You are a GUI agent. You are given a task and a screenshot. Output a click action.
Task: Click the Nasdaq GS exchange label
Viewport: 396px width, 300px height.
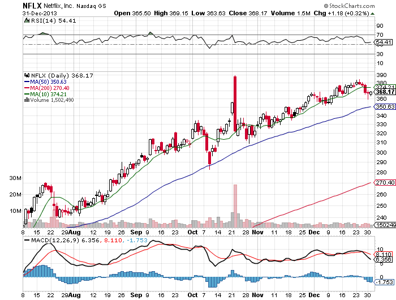(x=92, y=6)
